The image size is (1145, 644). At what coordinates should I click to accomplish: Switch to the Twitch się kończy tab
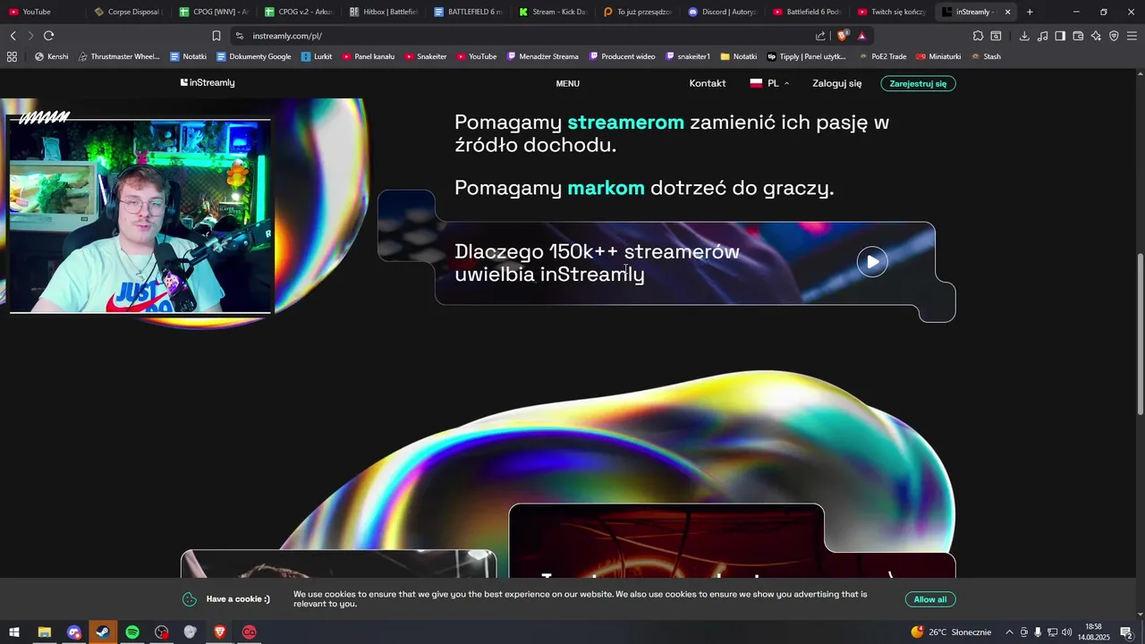click(891, 12)
